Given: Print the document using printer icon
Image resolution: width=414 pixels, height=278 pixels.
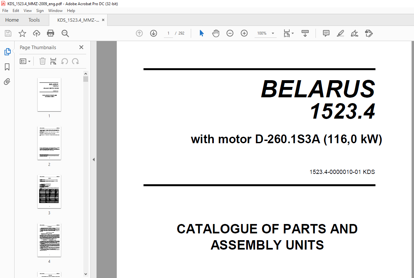Looking at the screenshot, I should 51,33.
